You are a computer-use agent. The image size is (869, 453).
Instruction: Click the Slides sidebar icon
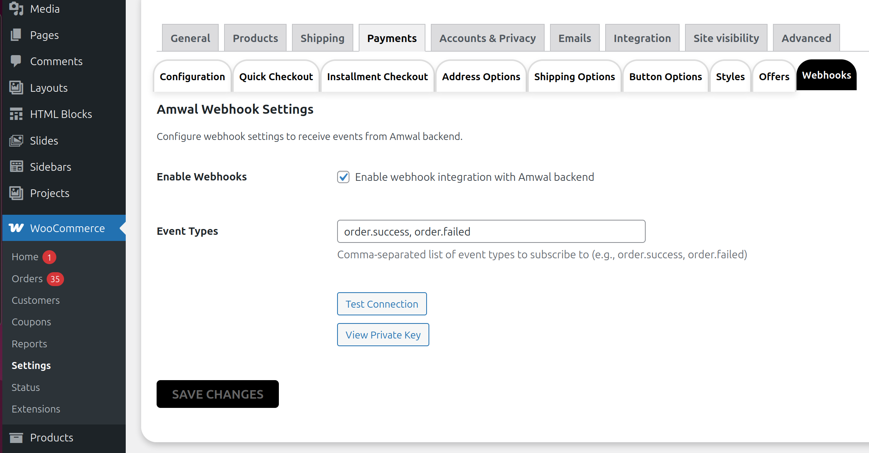point(16,141)
